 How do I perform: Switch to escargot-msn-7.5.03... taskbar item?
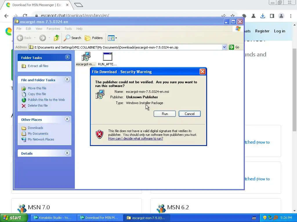pos(146,218)
